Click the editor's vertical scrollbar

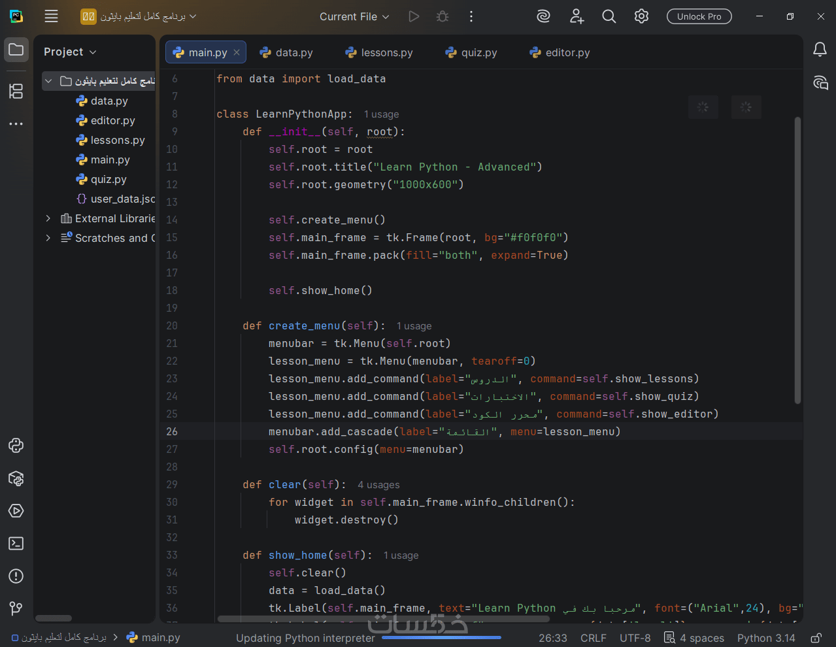pos(797,261)
